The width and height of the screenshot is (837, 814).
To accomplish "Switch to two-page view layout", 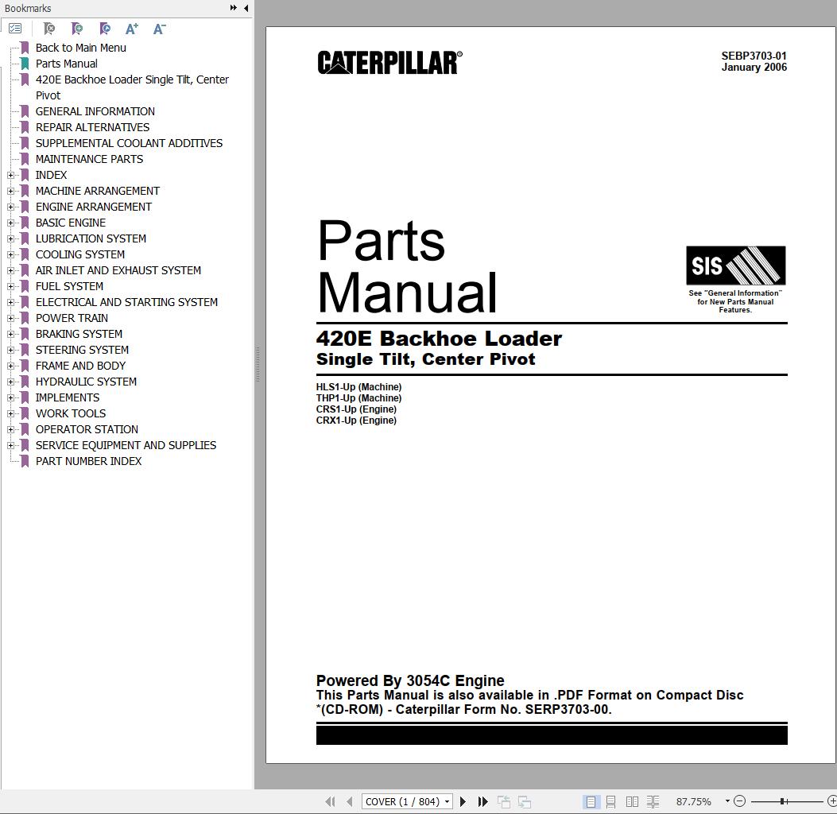I will 633,801.
